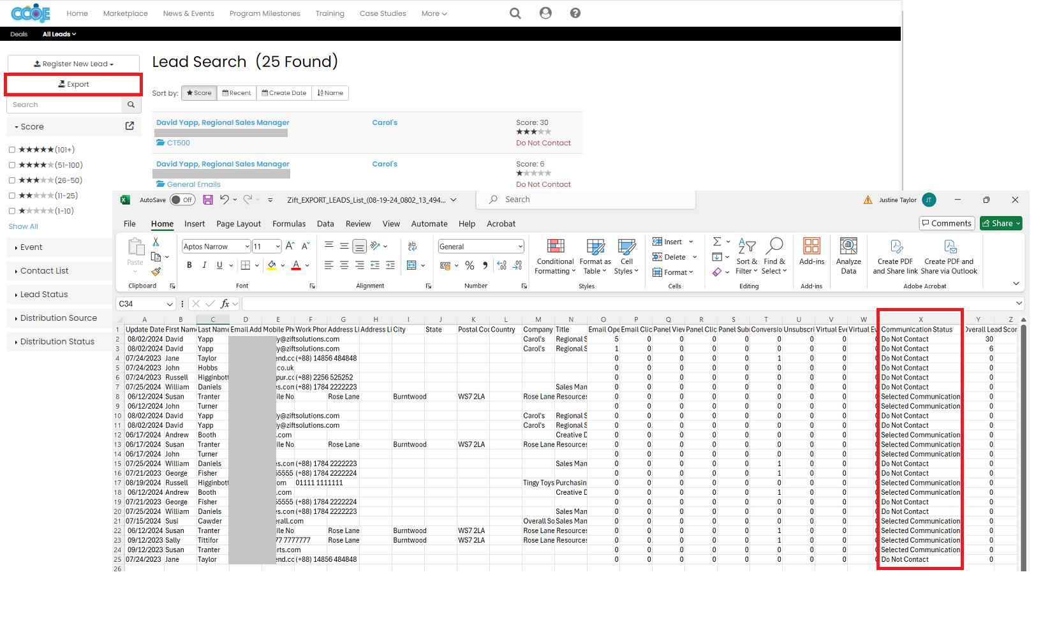Expand the Distribution Source filter section
1050x630 pixels.
(x=59, y=318)
